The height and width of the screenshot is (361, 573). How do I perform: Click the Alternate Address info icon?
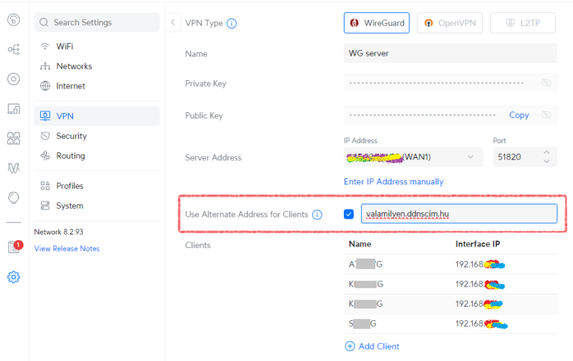pos(317,214)
